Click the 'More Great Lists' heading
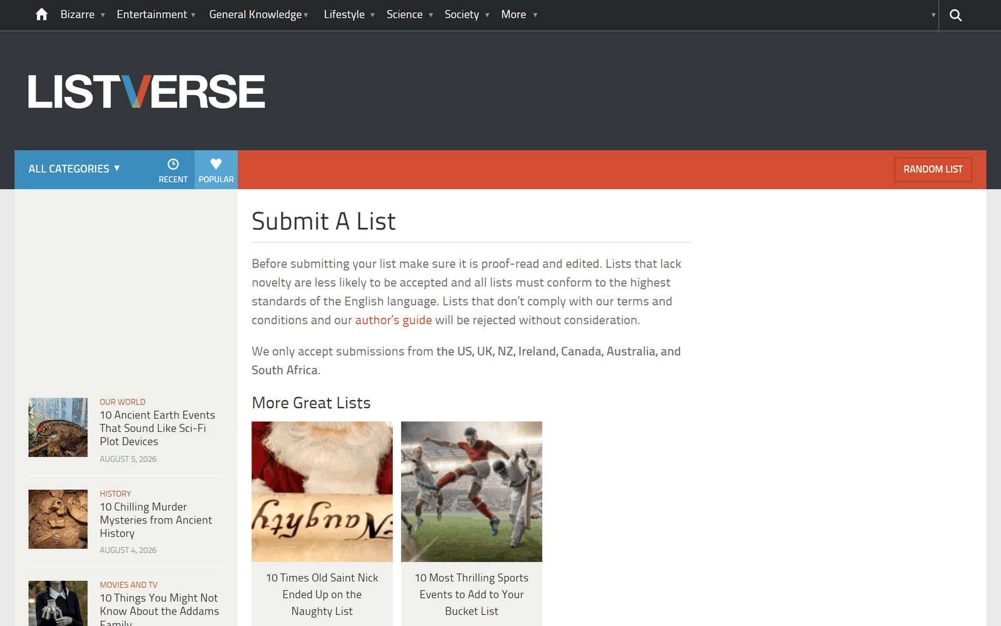The image size is (1001, 626). tap(312, 403)
